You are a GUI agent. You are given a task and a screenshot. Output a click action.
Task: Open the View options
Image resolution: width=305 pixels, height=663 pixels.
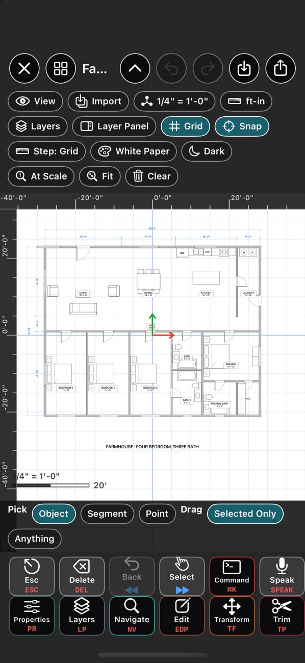[x=35, y=101]
